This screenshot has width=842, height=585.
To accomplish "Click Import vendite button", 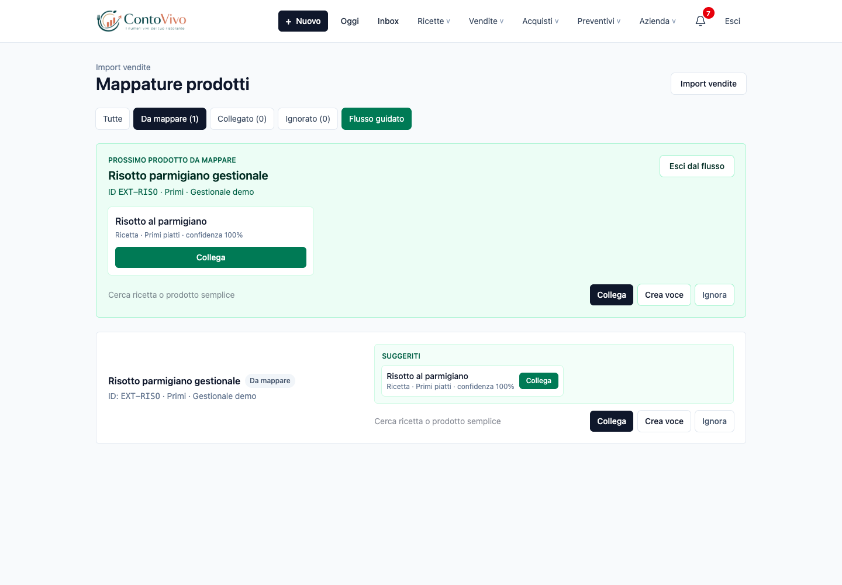I will click(x=709, y=84).
